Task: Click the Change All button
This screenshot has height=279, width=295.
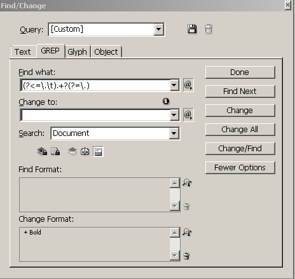Action: click(x=240, y=129)
